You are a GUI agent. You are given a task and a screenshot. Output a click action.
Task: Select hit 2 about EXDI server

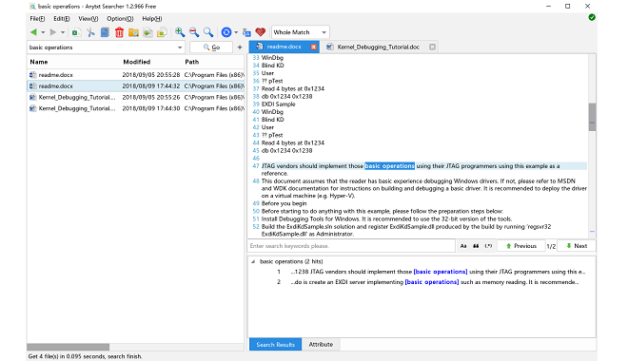click(428, 282)
